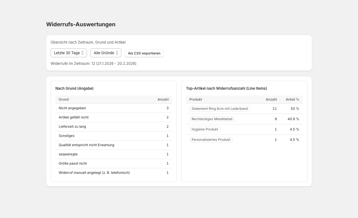
Task: Click the 'Anteil %' column header
Action: (292, 99)
